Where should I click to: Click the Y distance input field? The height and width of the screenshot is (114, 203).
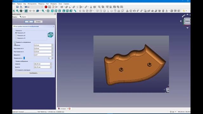(43, 52)
